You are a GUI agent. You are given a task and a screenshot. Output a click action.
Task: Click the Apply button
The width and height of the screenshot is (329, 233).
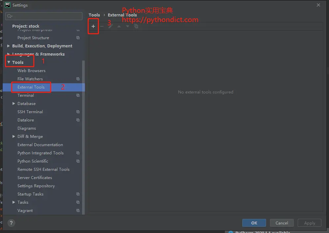point(310,223)
